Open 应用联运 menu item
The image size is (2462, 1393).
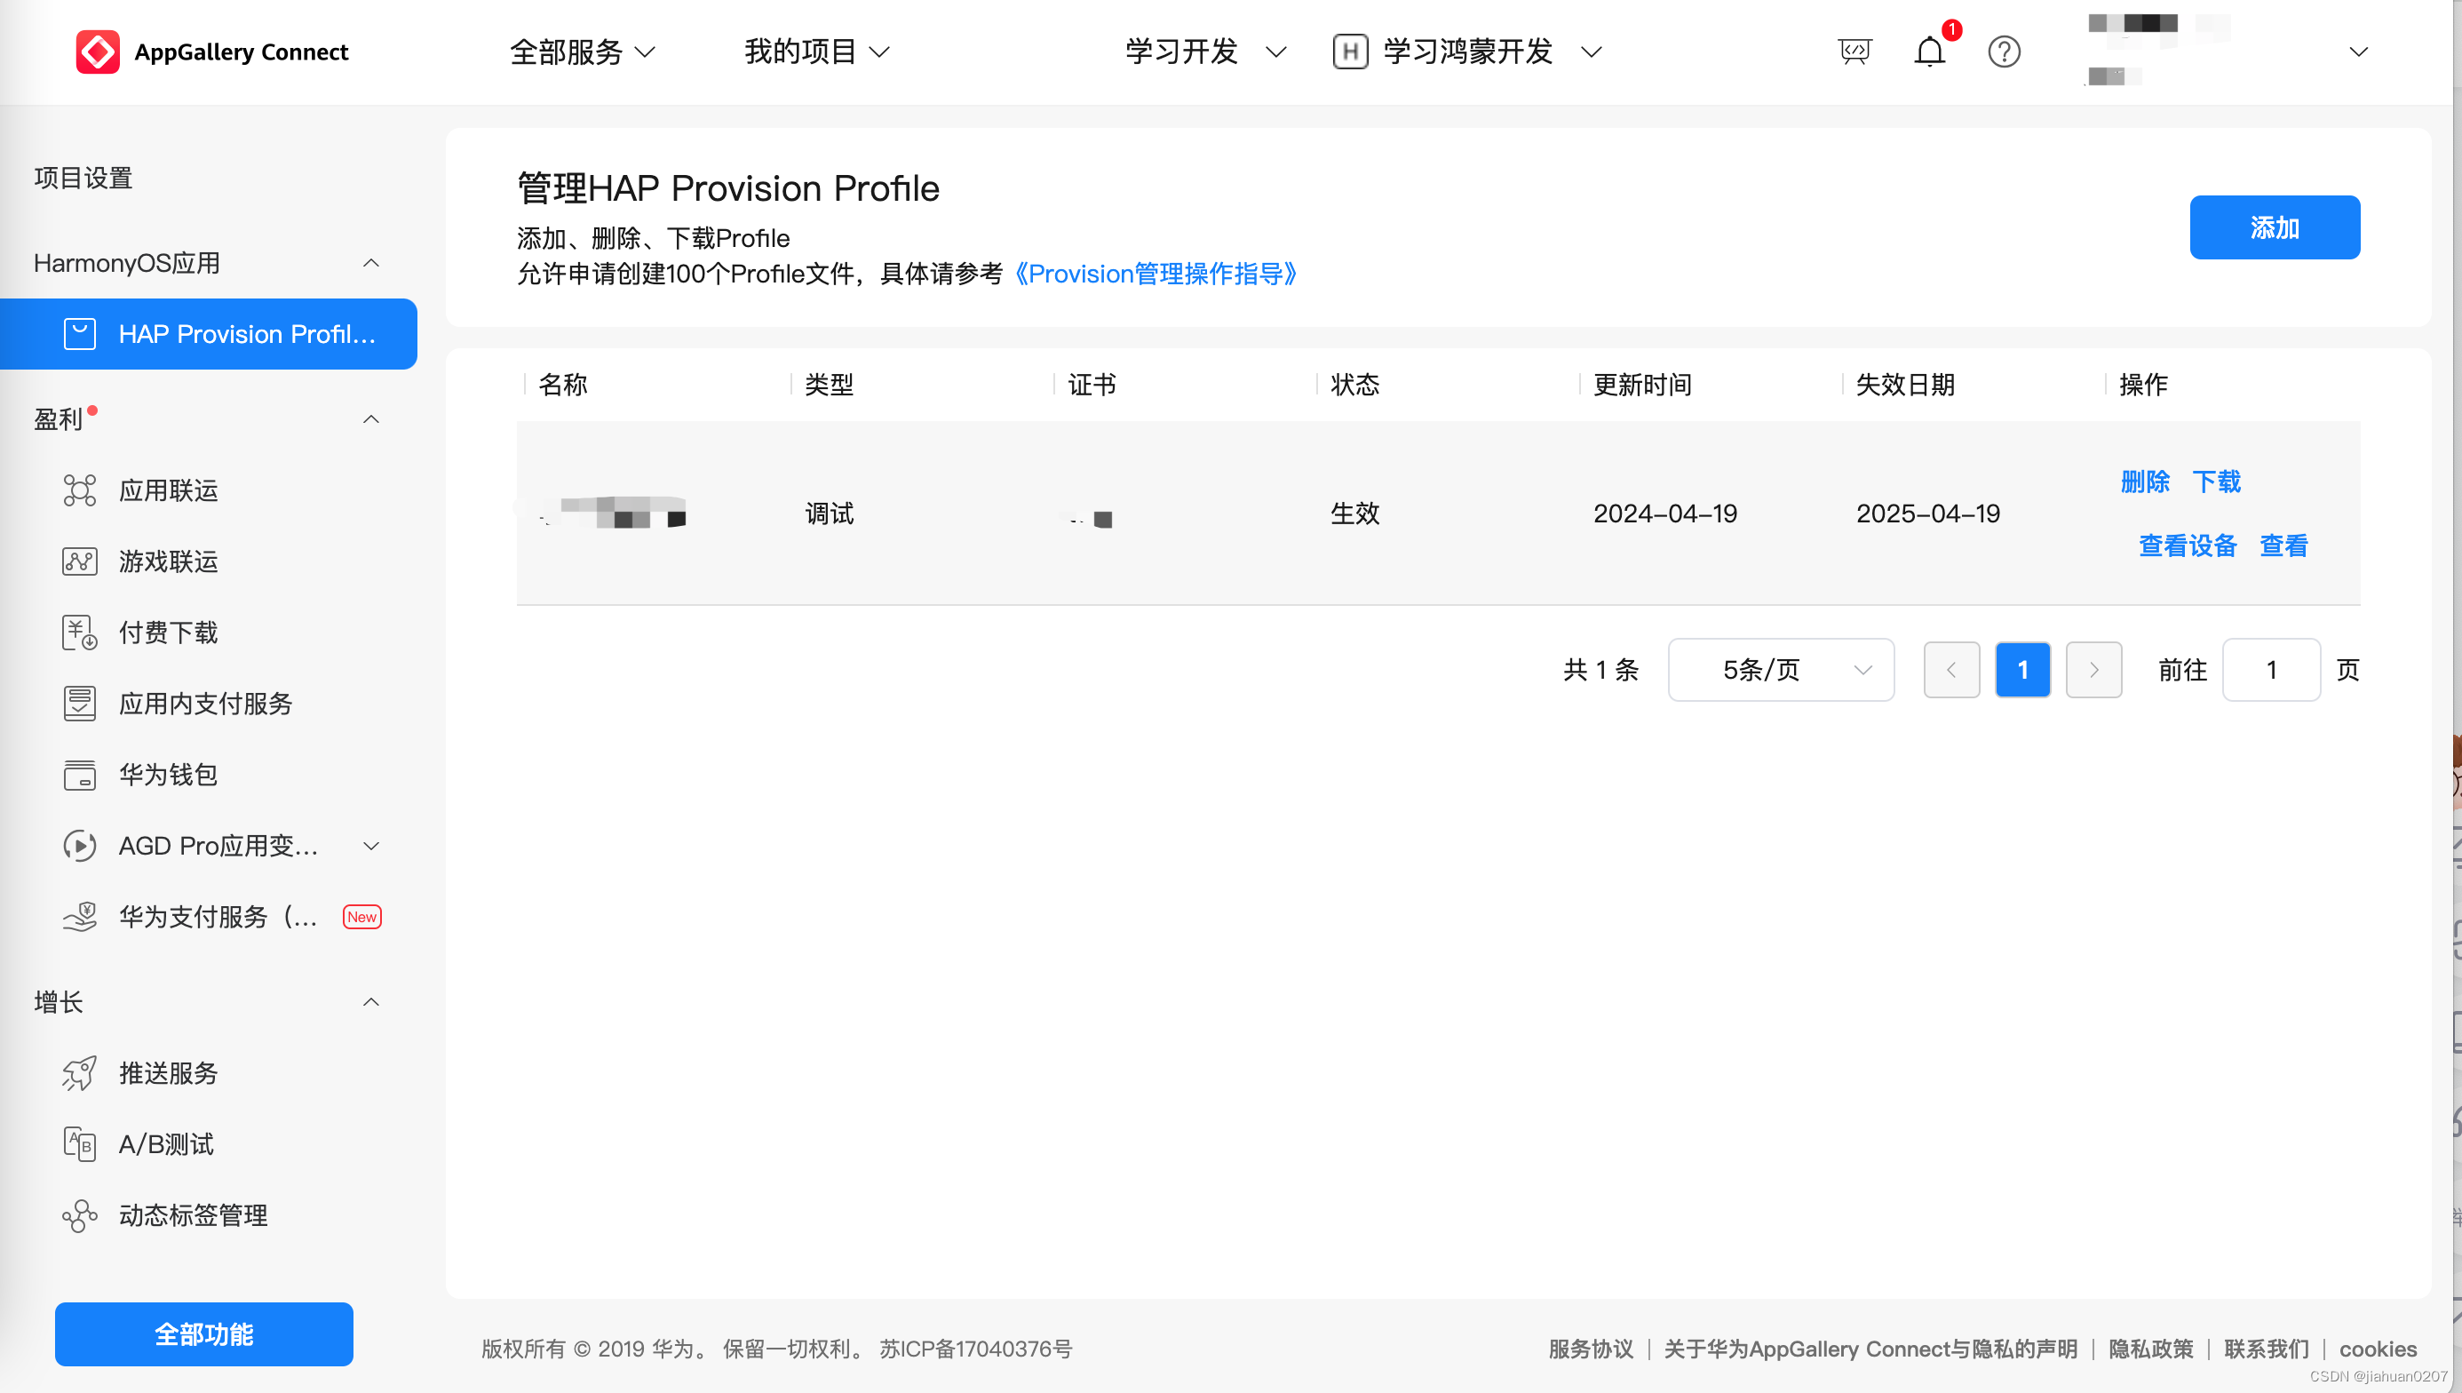pyautogui.click(x=169, y=490)
